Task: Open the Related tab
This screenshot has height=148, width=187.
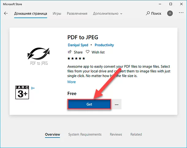Action: [x=136, y=134]
